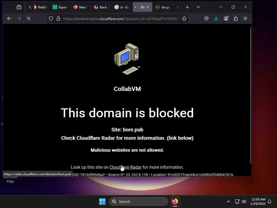Switch to the dro.pr tab
The width and height of the screenshot is (277, 208).
(x=163, y=7)
